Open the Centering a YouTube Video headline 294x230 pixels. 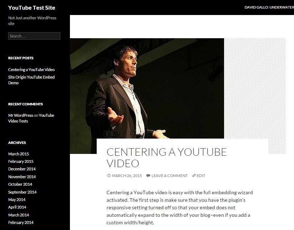tap(166, 157)
